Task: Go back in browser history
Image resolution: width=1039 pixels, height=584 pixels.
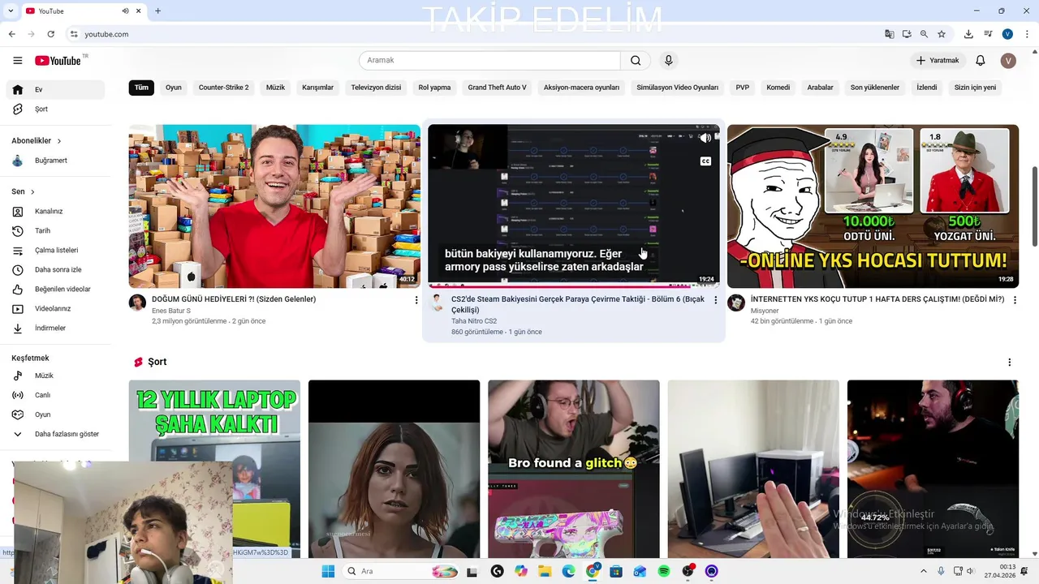Action: pos(11,34)
